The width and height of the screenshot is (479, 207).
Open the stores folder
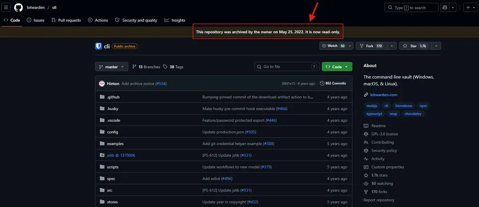coord(112,202)
